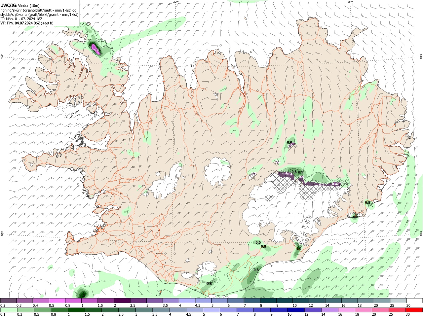Click the 'IT: Mán. 01. 07. 2024 18Z' line
The height and width of the screenshot is (317, 423).
pyautogui.click(x=21, y=19)
